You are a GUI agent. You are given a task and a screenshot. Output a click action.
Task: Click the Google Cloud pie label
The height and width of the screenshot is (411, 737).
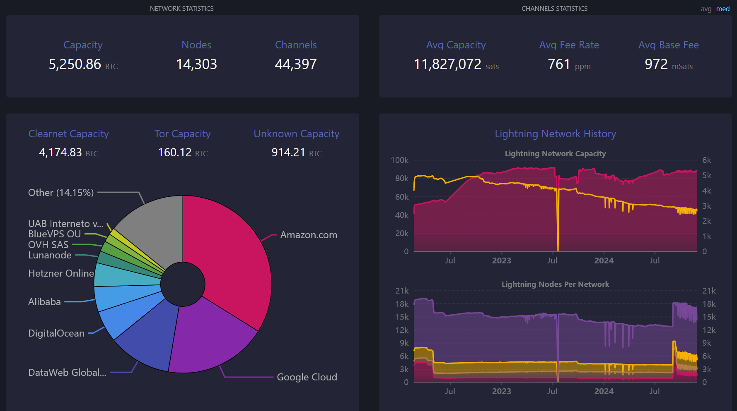click(x=307, y=377)
